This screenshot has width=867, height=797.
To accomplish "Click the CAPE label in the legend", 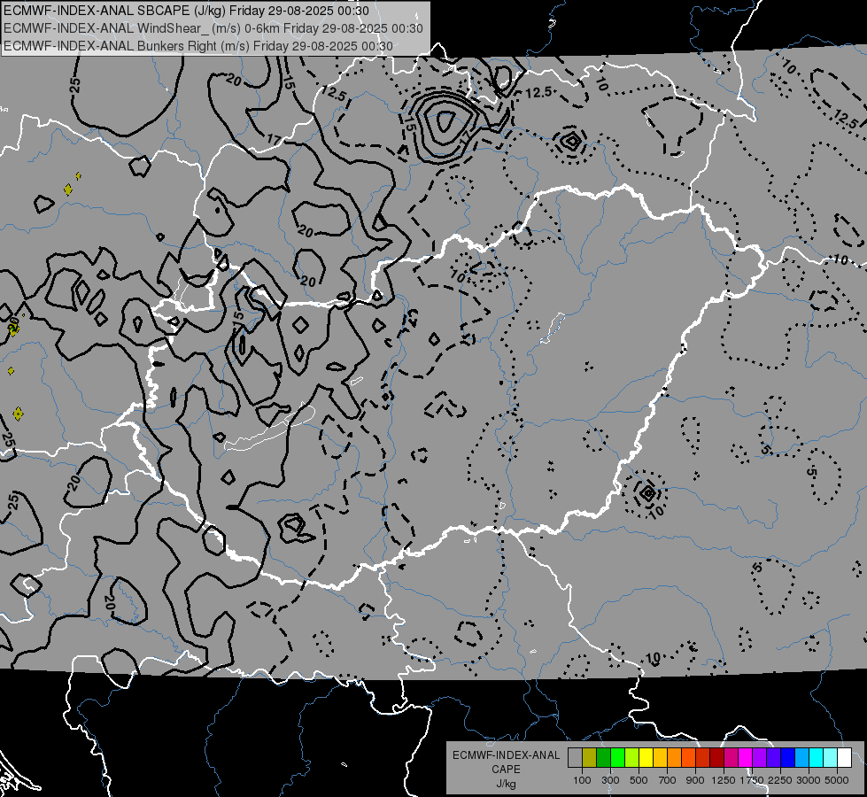I will coord(506,770).
